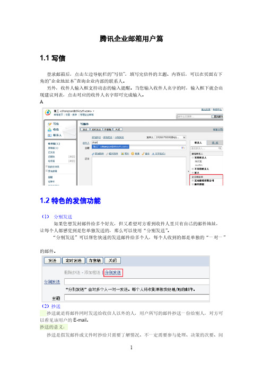
Task: Click the 照片 photo icon
Action: tap(122, 154)
